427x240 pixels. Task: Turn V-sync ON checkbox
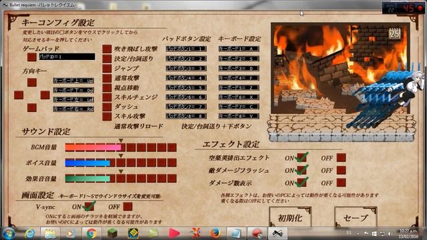(89, 206)
